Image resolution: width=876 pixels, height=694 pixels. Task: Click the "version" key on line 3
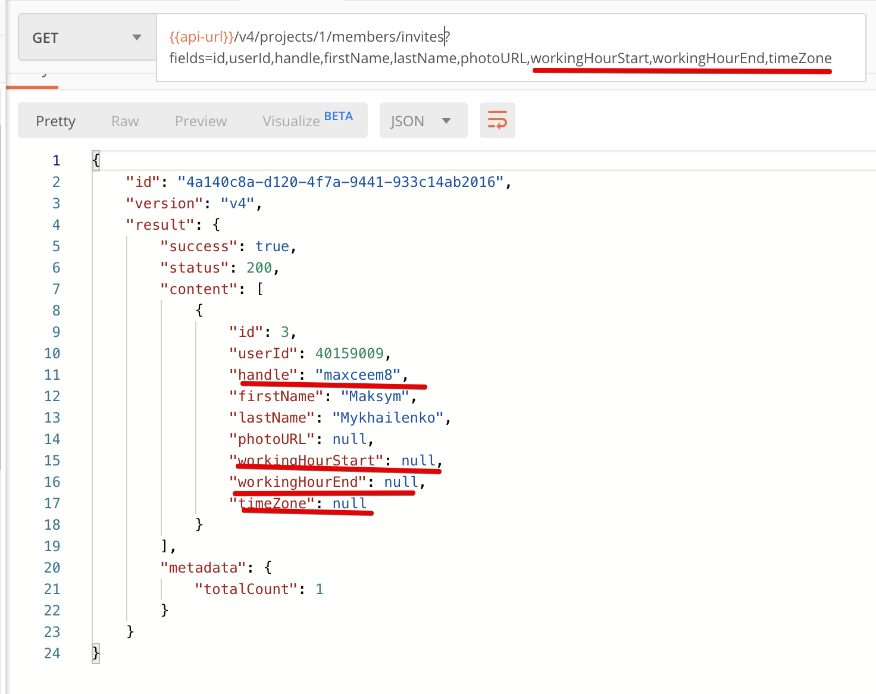point(165,204)
